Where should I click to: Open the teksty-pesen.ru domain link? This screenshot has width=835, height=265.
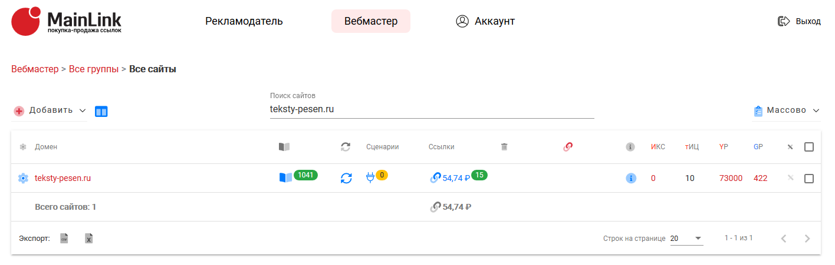pyautogui.click(x=63, y=178)
